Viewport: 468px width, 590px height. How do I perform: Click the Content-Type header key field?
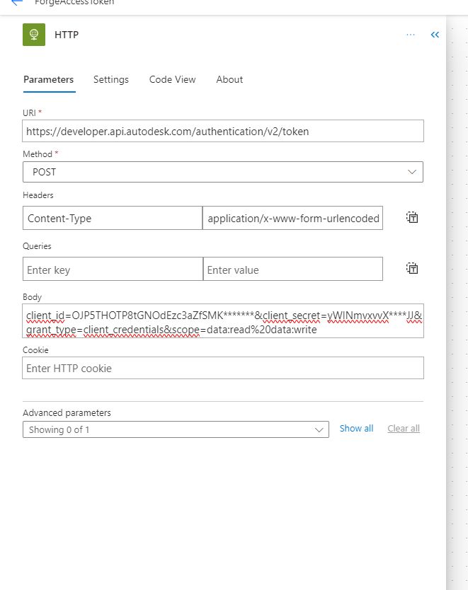(113, 218)
